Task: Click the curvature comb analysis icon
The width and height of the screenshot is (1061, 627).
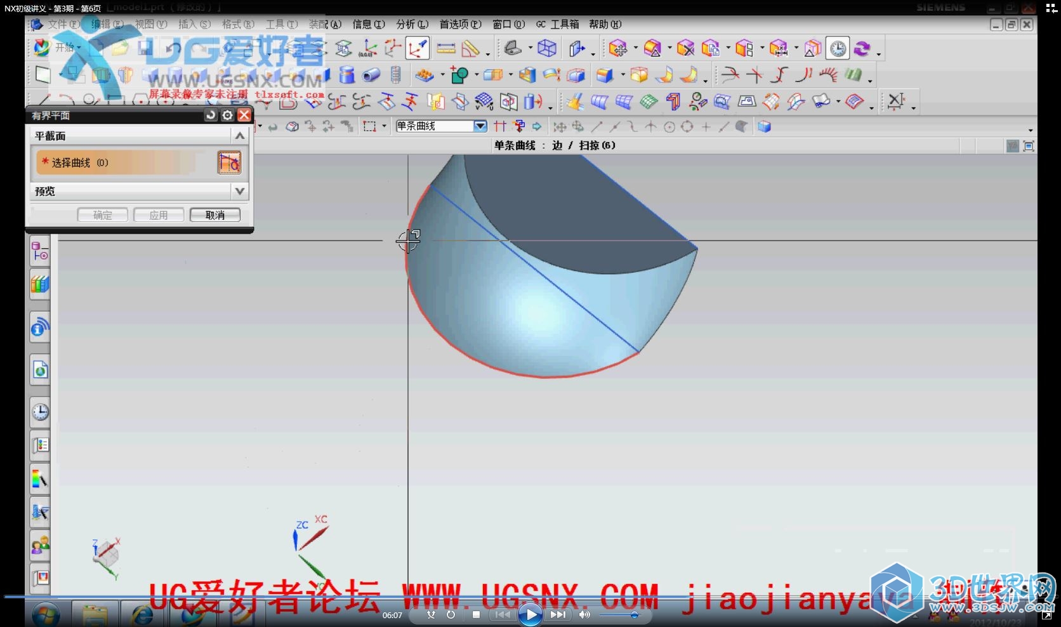Action: [x=828, y=75]
